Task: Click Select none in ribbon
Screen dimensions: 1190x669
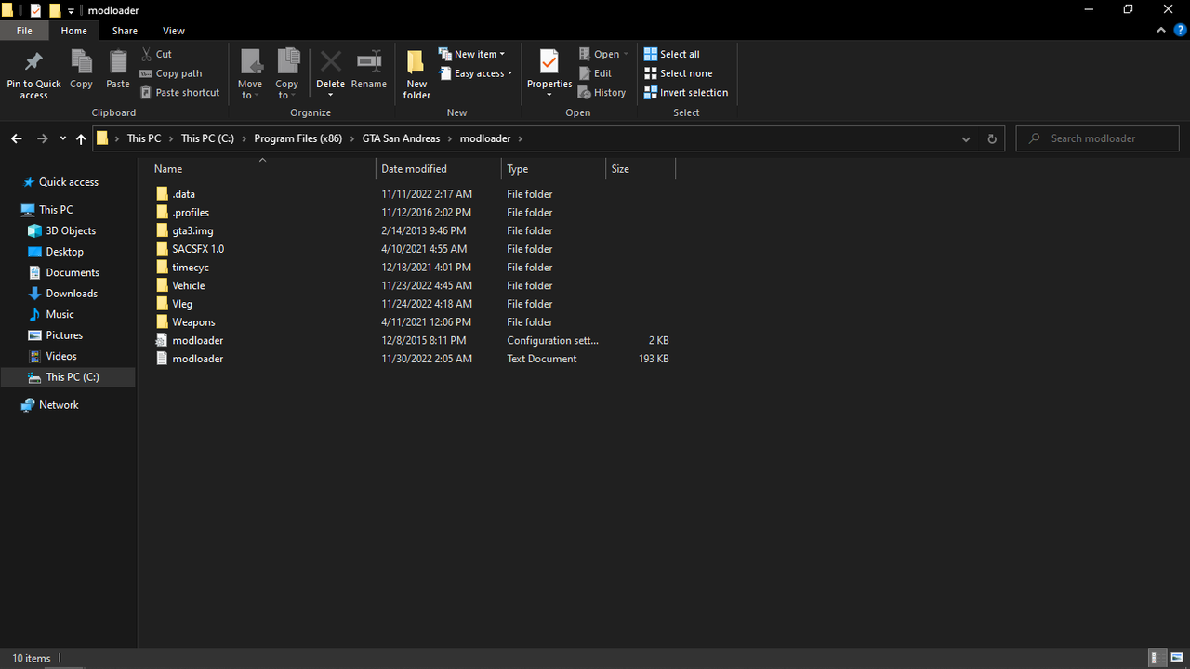Action: click(x=679, y=73)
